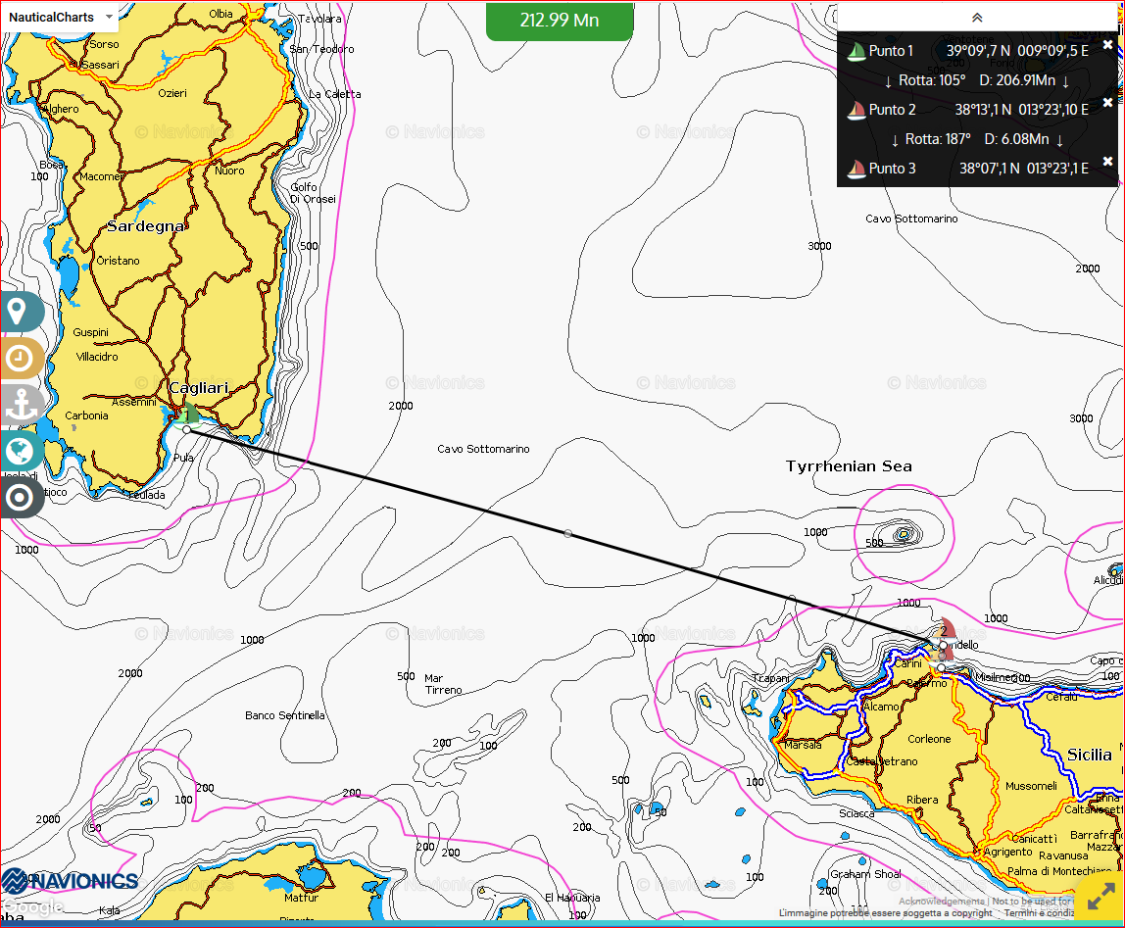Image resolution: width=1125 pixels, height=928 pixels.
Task: Click the Marsala town label
Action: (x=803, y=745)
